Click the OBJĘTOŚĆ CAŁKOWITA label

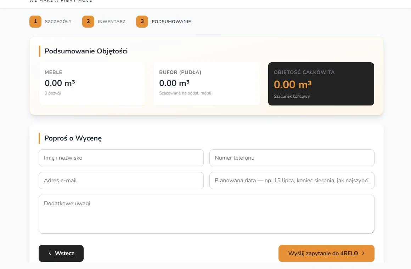point(304,72)
